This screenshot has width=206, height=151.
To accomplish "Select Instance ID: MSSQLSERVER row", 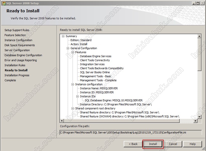I will coord(97,93).
